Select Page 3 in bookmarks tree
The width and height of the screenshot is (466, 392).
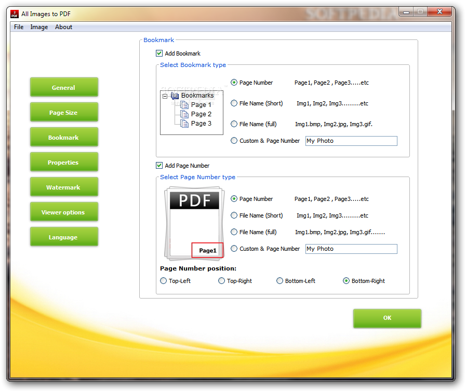point(201,124)
